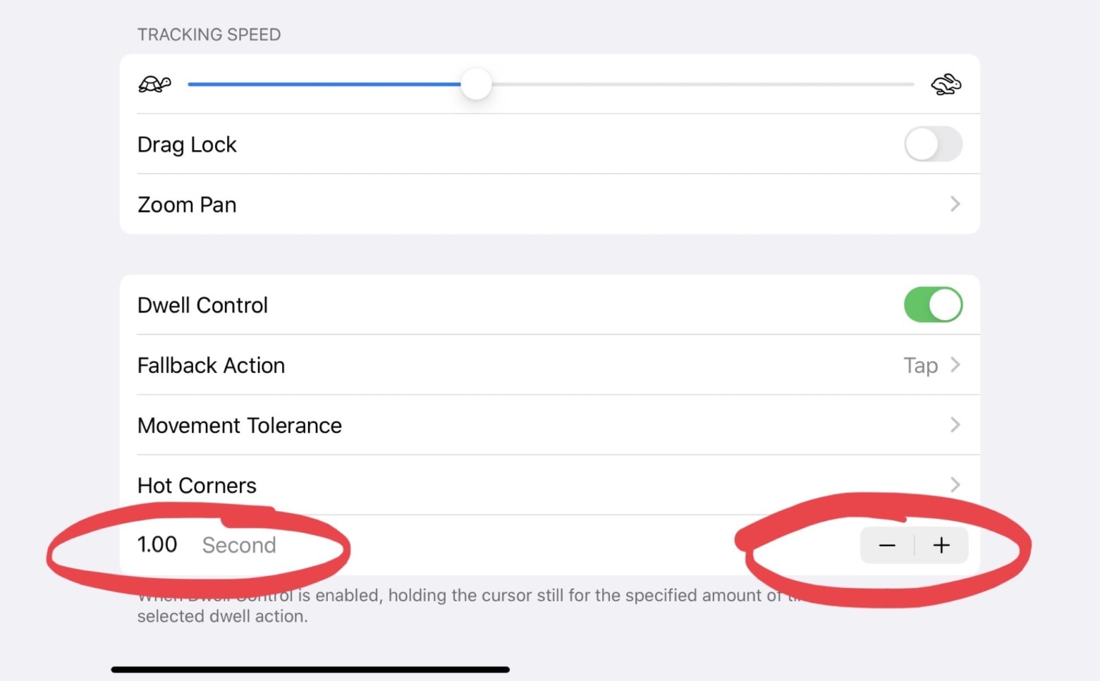The height and width of the screenshot is (681, 1100).
Task: Click the Dwell Control row label
Action: tap(202, 305)
